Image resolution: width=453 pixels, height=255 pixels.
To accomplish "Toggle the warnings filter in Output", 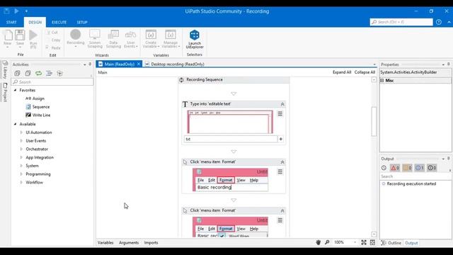I will click(408, 168).
